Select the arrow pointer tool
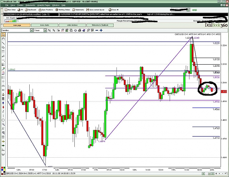This screenshot has width=229, height=177. [x=3, y=35]
